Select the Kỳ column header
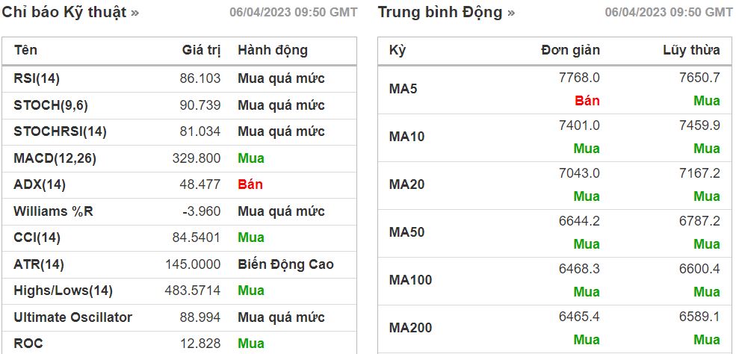This screenshot has width=736, height=354. (398, 50)
